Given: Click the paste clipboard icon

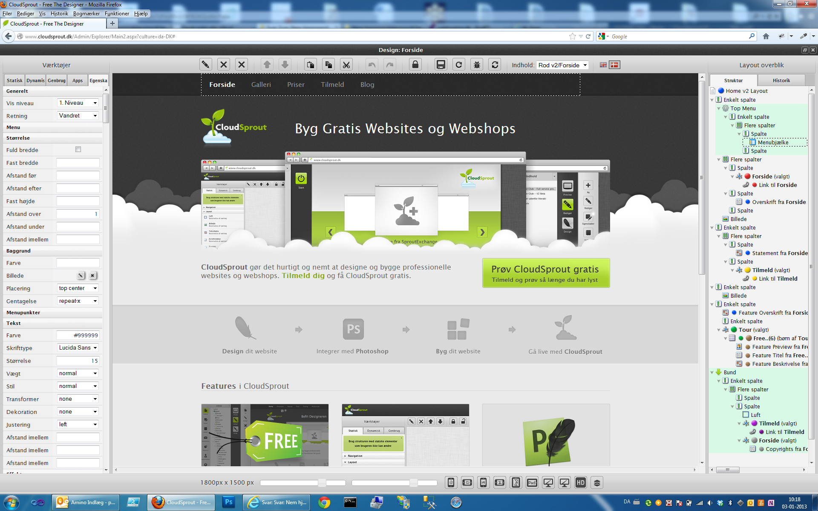Looking at the screenshot, I should pos(311,65).
